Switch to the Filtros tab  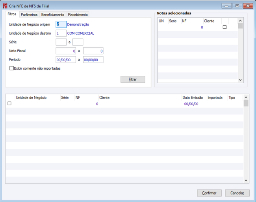point(12,14)
